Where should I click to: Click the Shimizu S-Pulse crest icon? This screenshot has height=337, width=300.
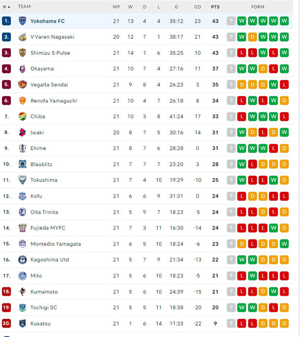[x=22, y=53]
